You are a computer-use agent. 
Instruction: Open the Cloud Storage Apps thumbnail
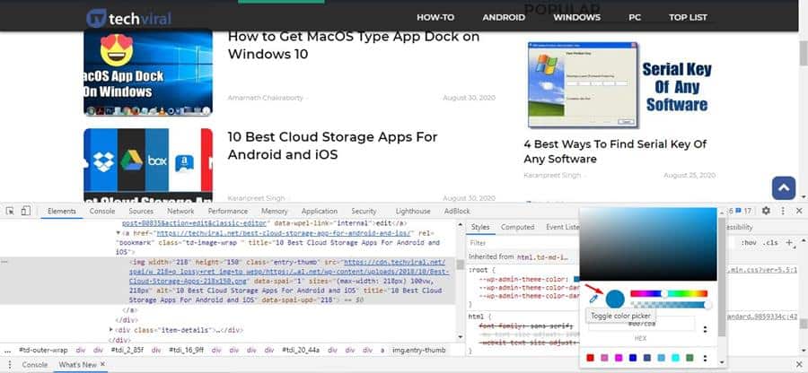coord(148,165)
